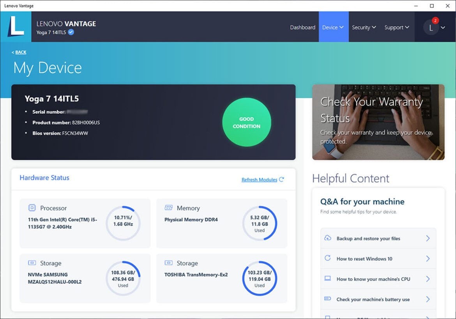Click the blurred Serial number entry
This screenshot has width=456, height=319.
point(60,112)
